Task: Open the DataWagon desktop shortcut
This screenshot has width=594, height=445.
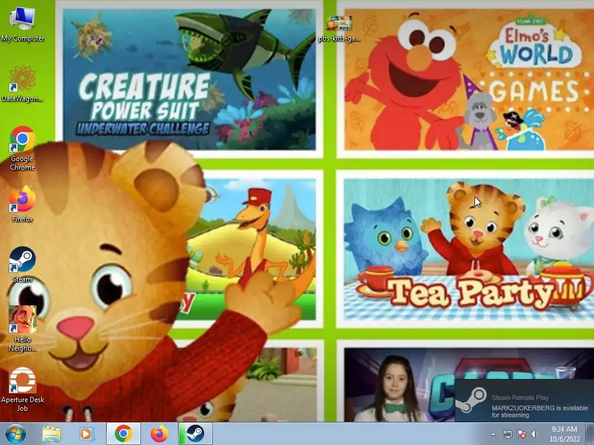Action: click(23, 83)
